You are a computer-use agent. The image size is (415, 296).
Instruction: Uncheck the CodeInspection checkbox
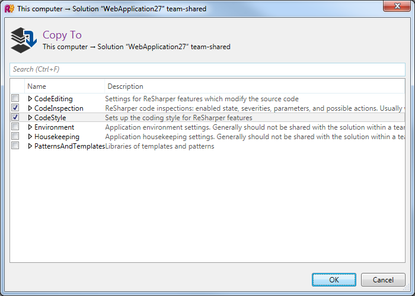[15, 108]
